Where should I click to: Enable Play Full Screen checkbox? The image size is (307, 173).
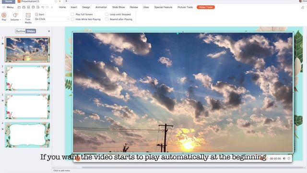tap(72, 14)
